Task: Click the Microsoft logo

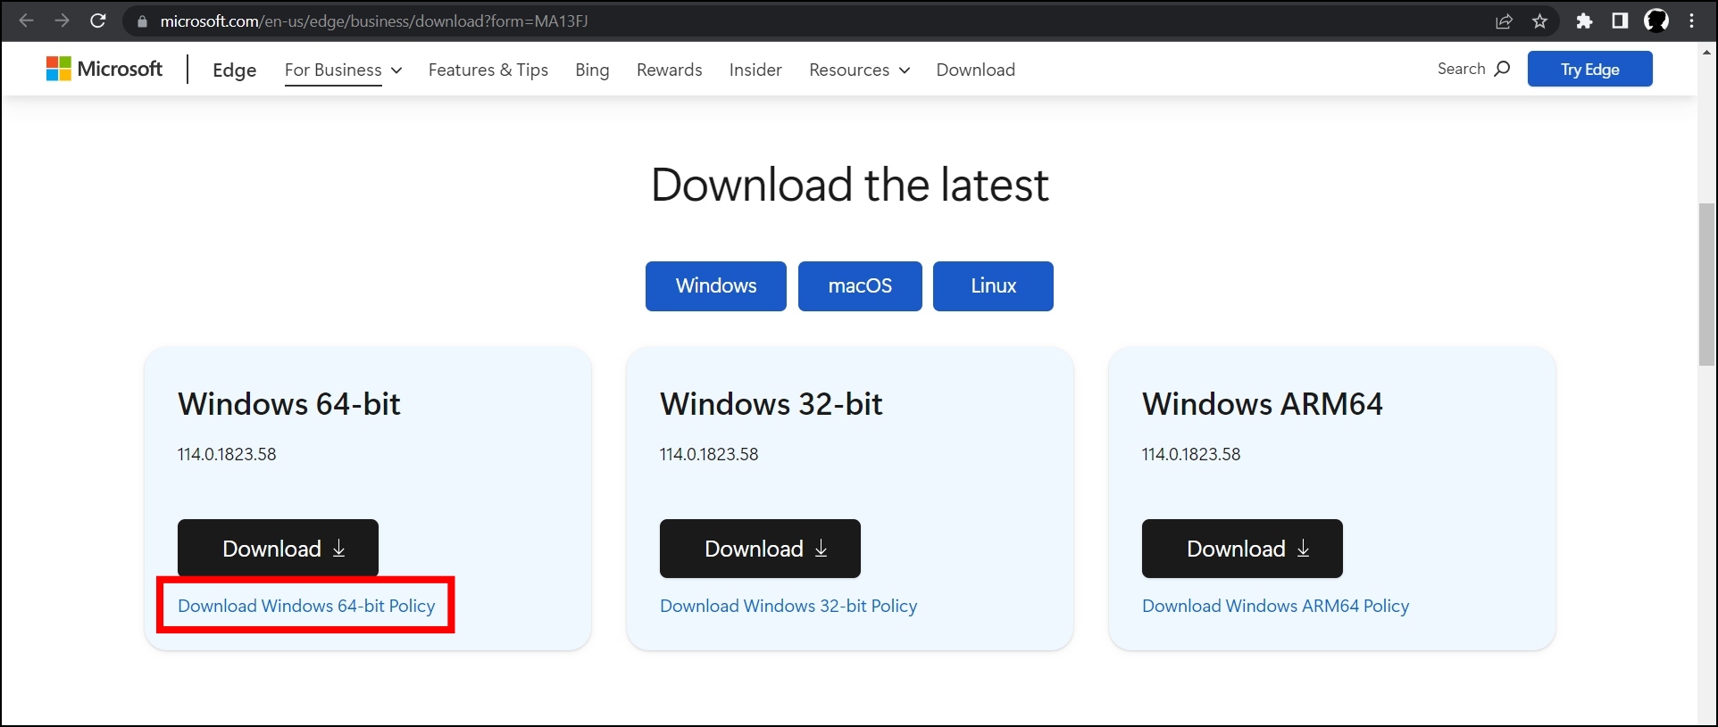Action: [104, 69]
